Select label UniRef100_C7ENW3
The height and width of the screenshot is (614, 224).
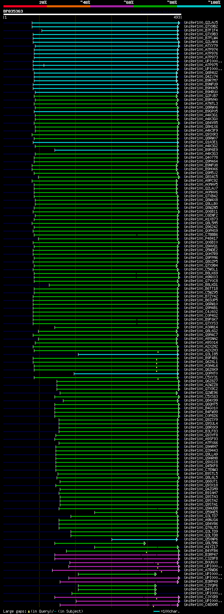201,470
